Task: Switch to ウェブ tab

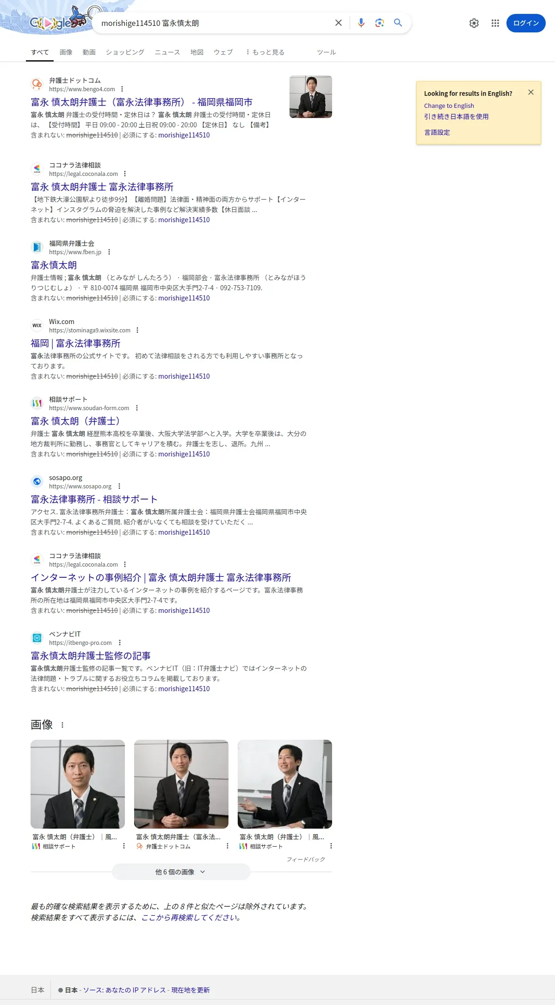Action: click(223, 52)
